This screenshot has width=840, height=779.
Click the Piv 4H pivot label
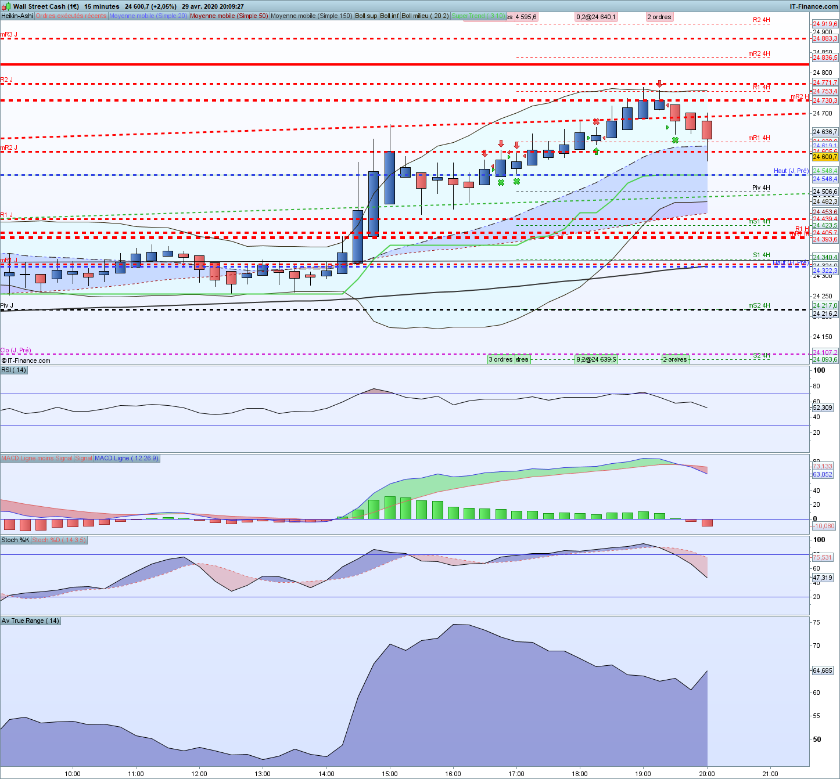pyautogui.click(x=761, y=188)
